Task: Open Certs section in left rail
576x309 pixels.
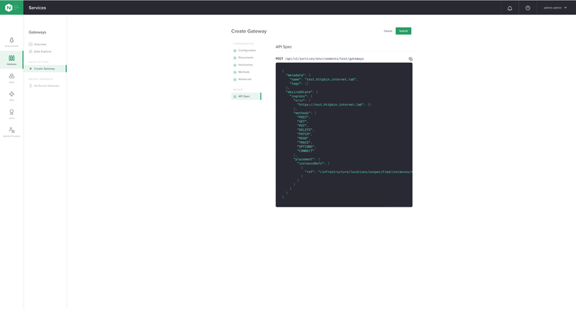Action: coord(12,114)
